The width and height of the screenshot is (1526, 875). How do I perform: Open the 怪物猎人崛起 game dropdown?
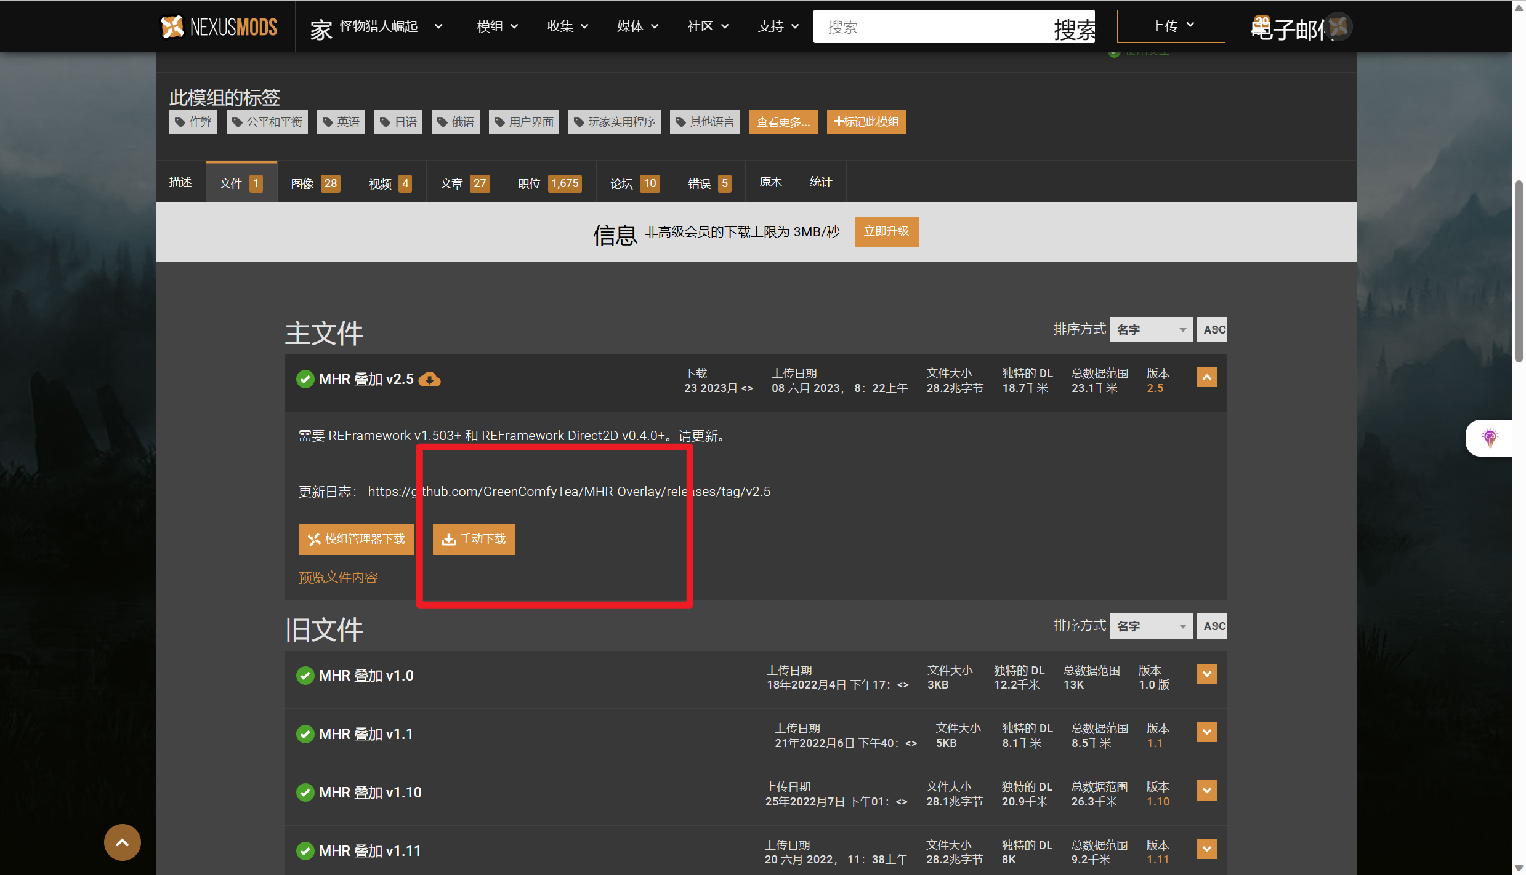point(390,26)
